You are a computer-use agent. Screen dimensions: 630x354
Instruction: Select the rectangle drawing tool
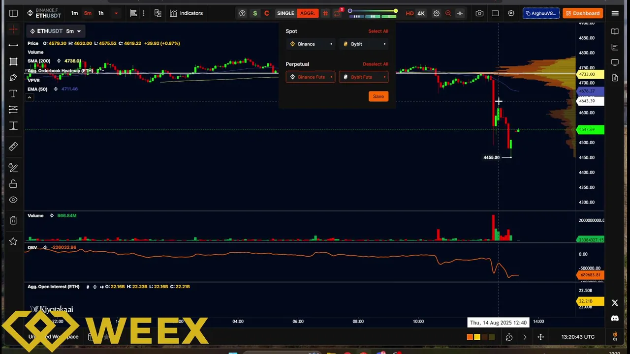tap(13, 61)
